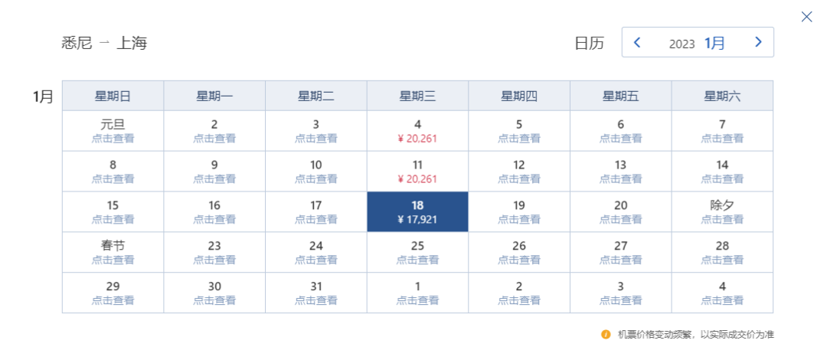Choose January 28 in the calendar
The width and height of the screenshot is (827, 360).
click(x=722, y=253)
